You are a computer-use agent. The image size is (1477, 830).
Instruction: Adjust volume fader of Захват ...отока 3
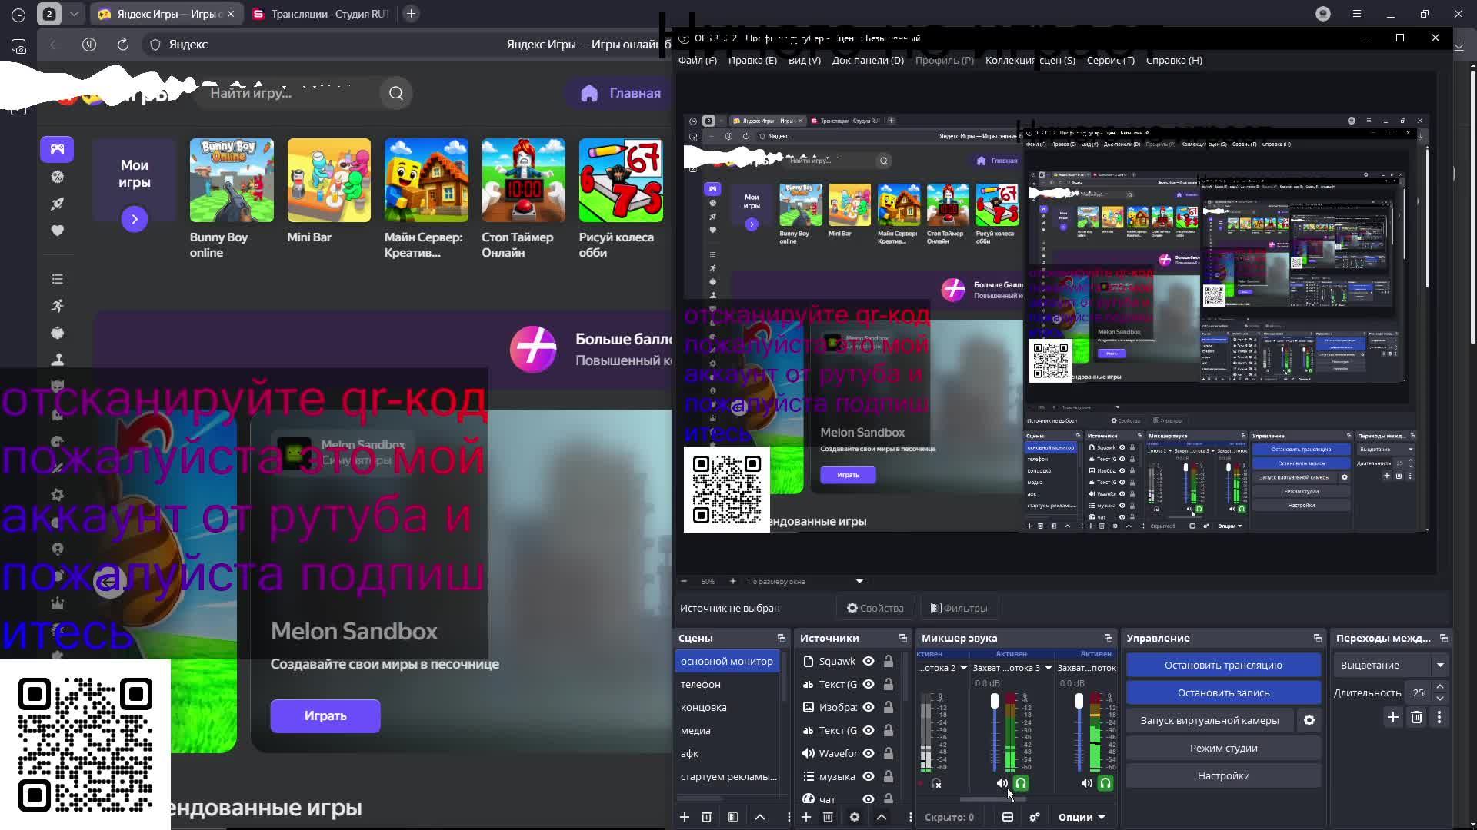click(x=995, y=701)
